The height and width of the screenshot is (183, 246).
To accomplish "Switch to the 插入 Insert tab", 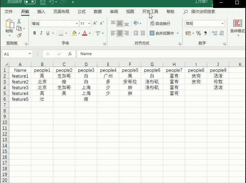I will click(x=41, y=12).
